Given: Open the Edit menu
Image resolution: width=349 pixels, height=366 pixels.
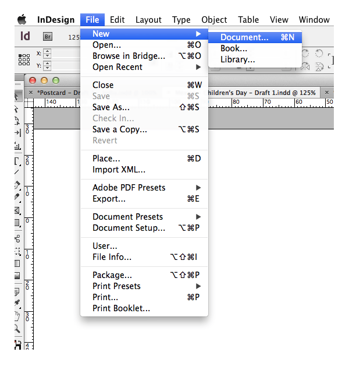Looking at the screenshot, I should pos(117,20).
